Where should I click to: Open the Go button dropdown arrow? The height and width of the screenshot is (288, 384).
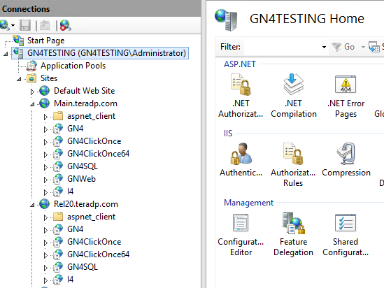pyautogui.click(x=363, y=47)
